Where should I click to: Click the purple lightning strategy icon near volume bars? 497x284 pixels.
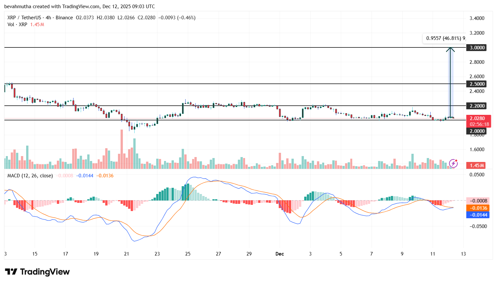[454, 163]
